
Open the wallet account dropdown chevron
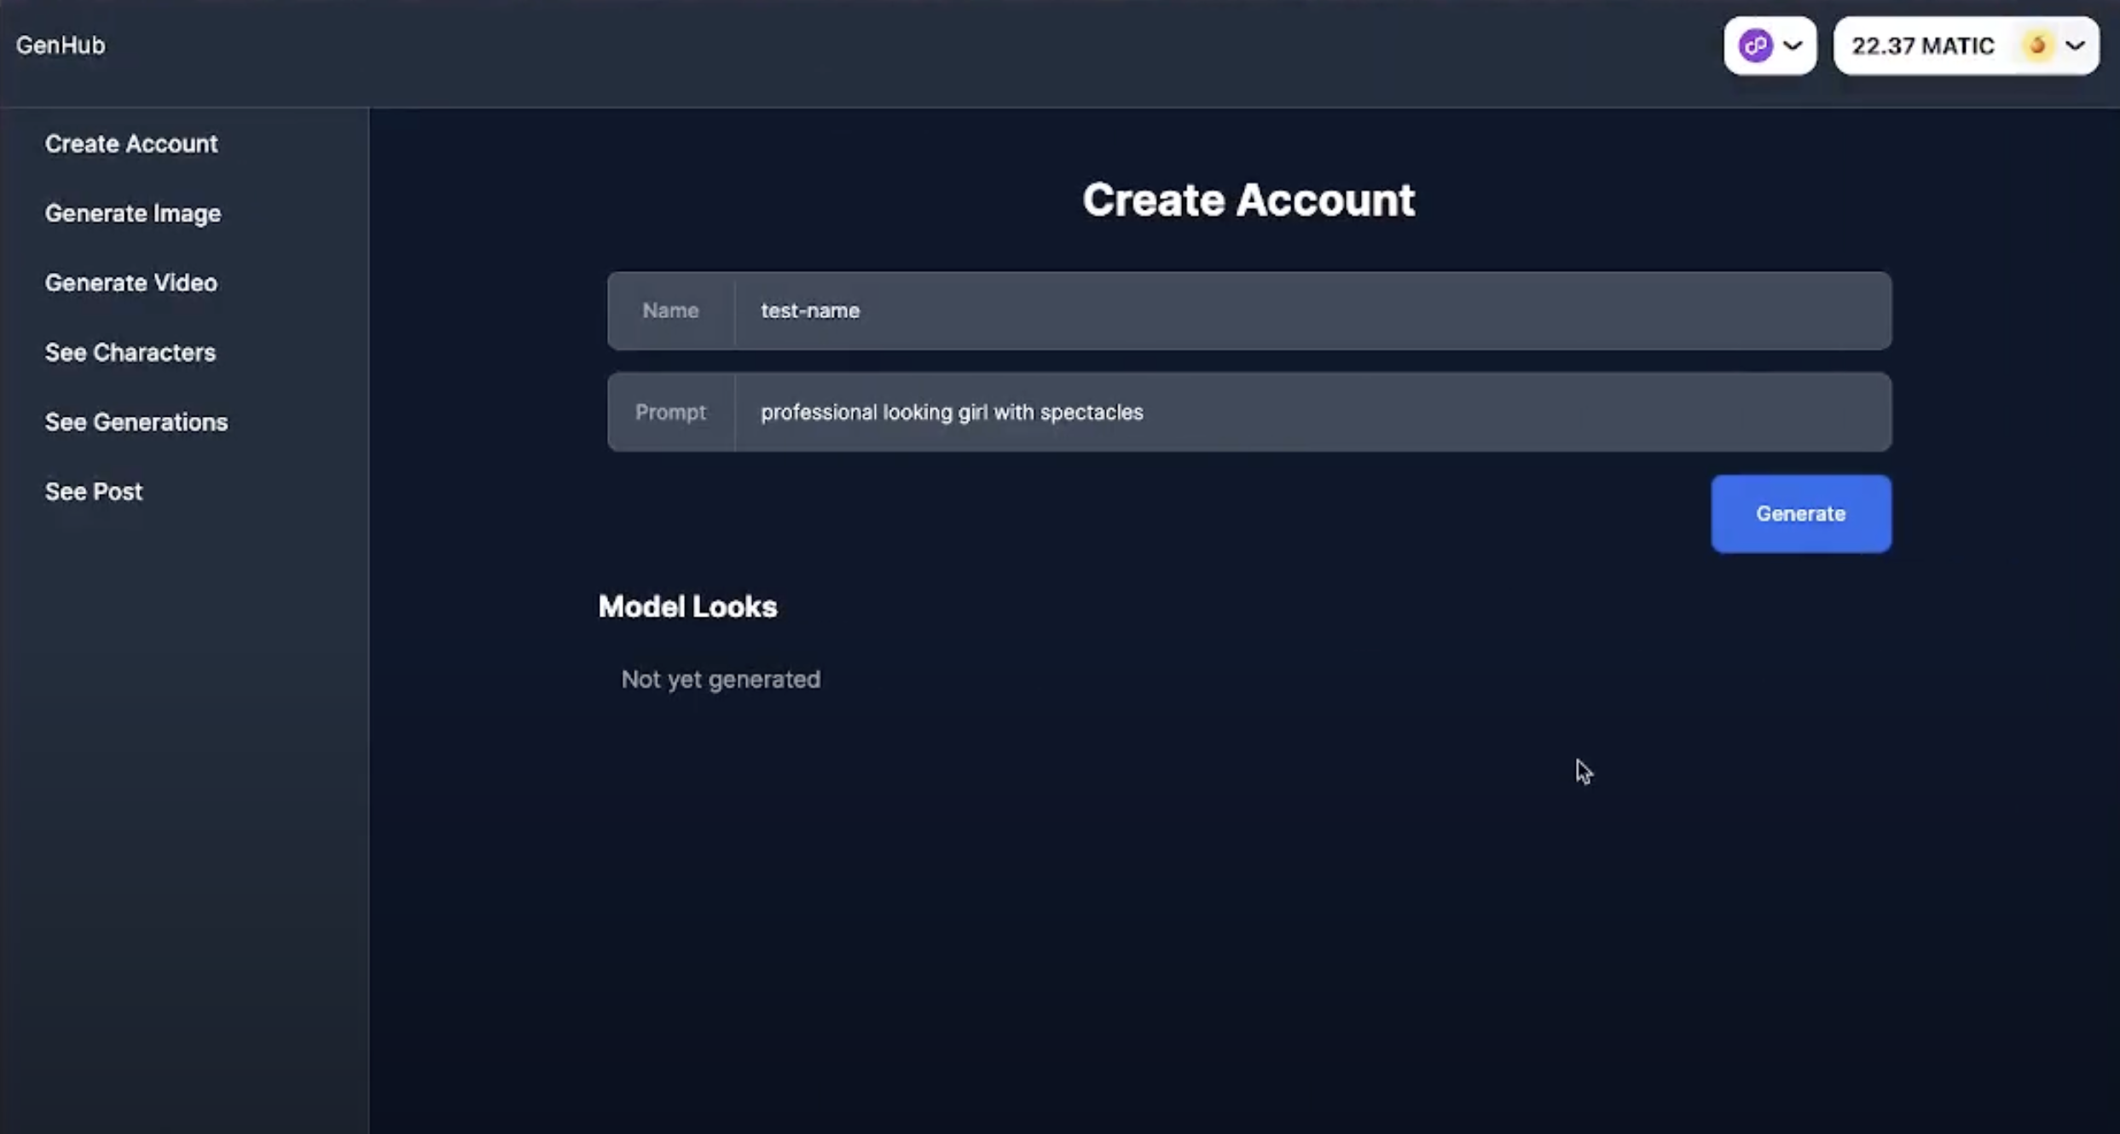click(2076, 45)
